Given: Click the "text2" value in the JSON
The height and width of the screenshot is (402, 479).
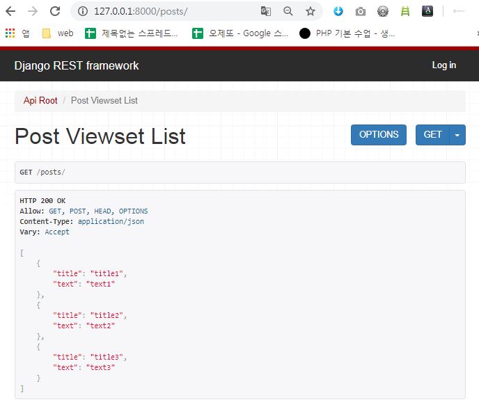Looking at the screenshot, I should (100, 325).
